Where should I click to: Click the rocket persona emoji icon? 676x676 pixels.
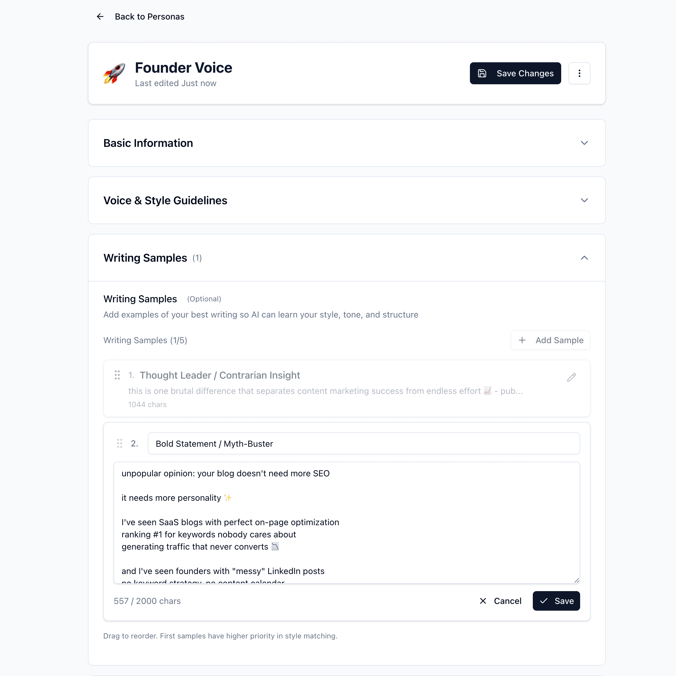tap(114, 74)
